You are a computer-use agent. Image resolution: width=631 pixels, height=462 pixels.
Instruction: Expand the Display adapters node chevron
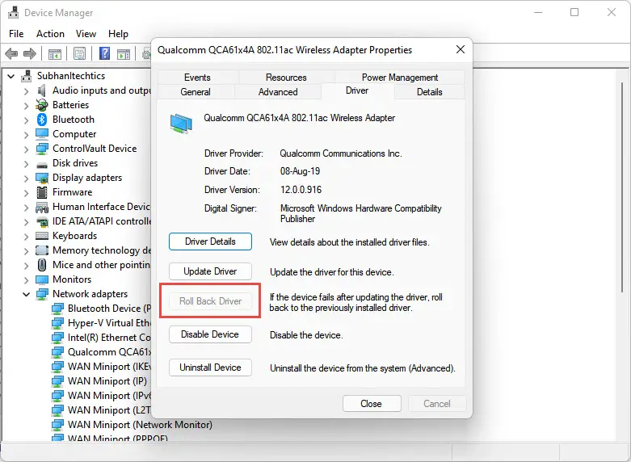pos(26,178)
